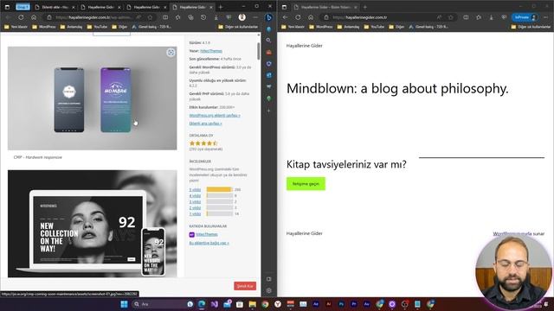Open split screen icon in right browser toolbar
The height and width of the screenshot is (311, 554).
click(466, 17)
